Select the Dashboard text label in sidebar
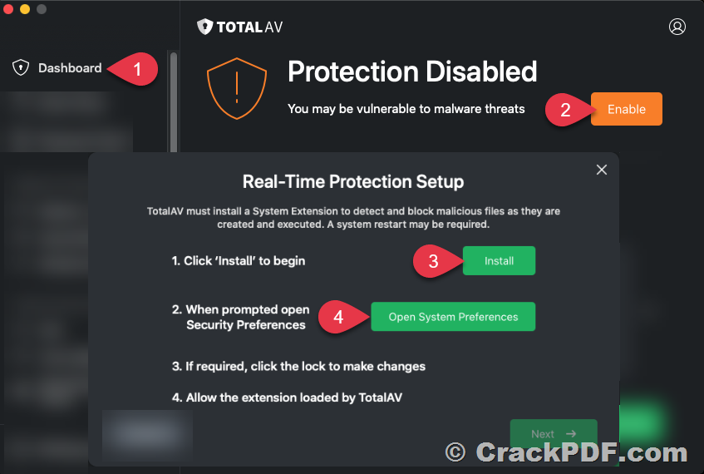This screenshot has width=704, height=474. click(x=70, y=68)
